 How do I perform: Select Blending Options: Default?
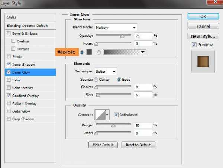tap(30, 26)
